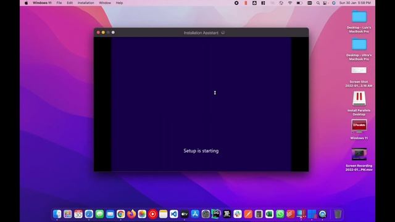
Task: Open Messages from the Dock
Action: click(x=99, y=214)
